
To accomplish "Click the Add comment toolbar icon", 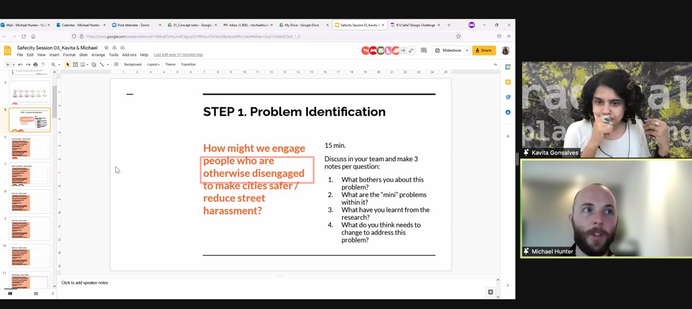I will tap(116, 65).
